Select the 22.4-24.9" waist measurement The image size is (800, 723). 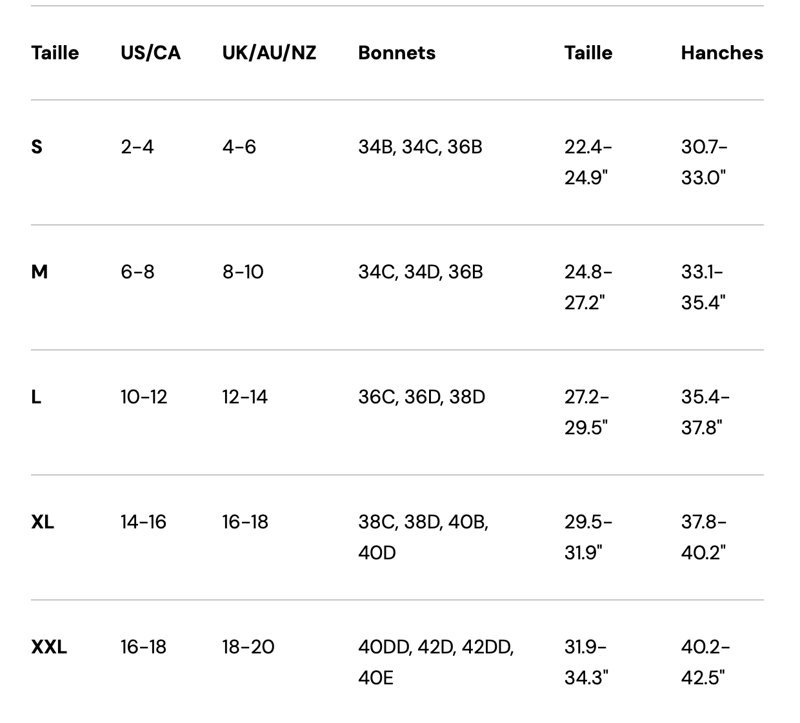click(588, 162)
